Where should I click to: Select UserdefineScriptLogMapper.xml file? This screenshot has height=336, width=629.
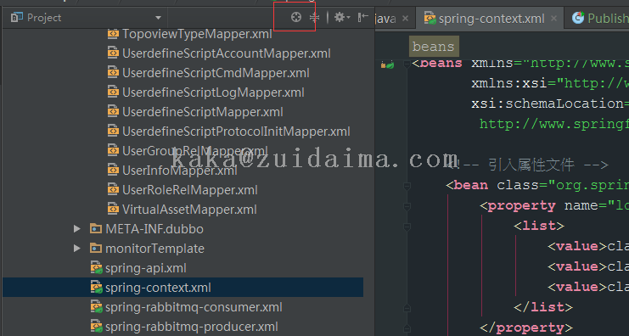[213, 92]
